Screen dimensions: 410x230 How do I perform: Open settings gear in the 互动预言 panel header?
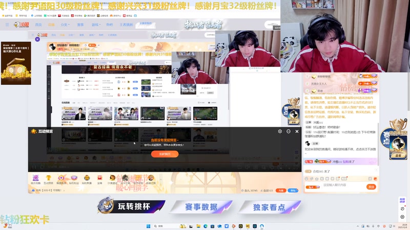point(280,131)
